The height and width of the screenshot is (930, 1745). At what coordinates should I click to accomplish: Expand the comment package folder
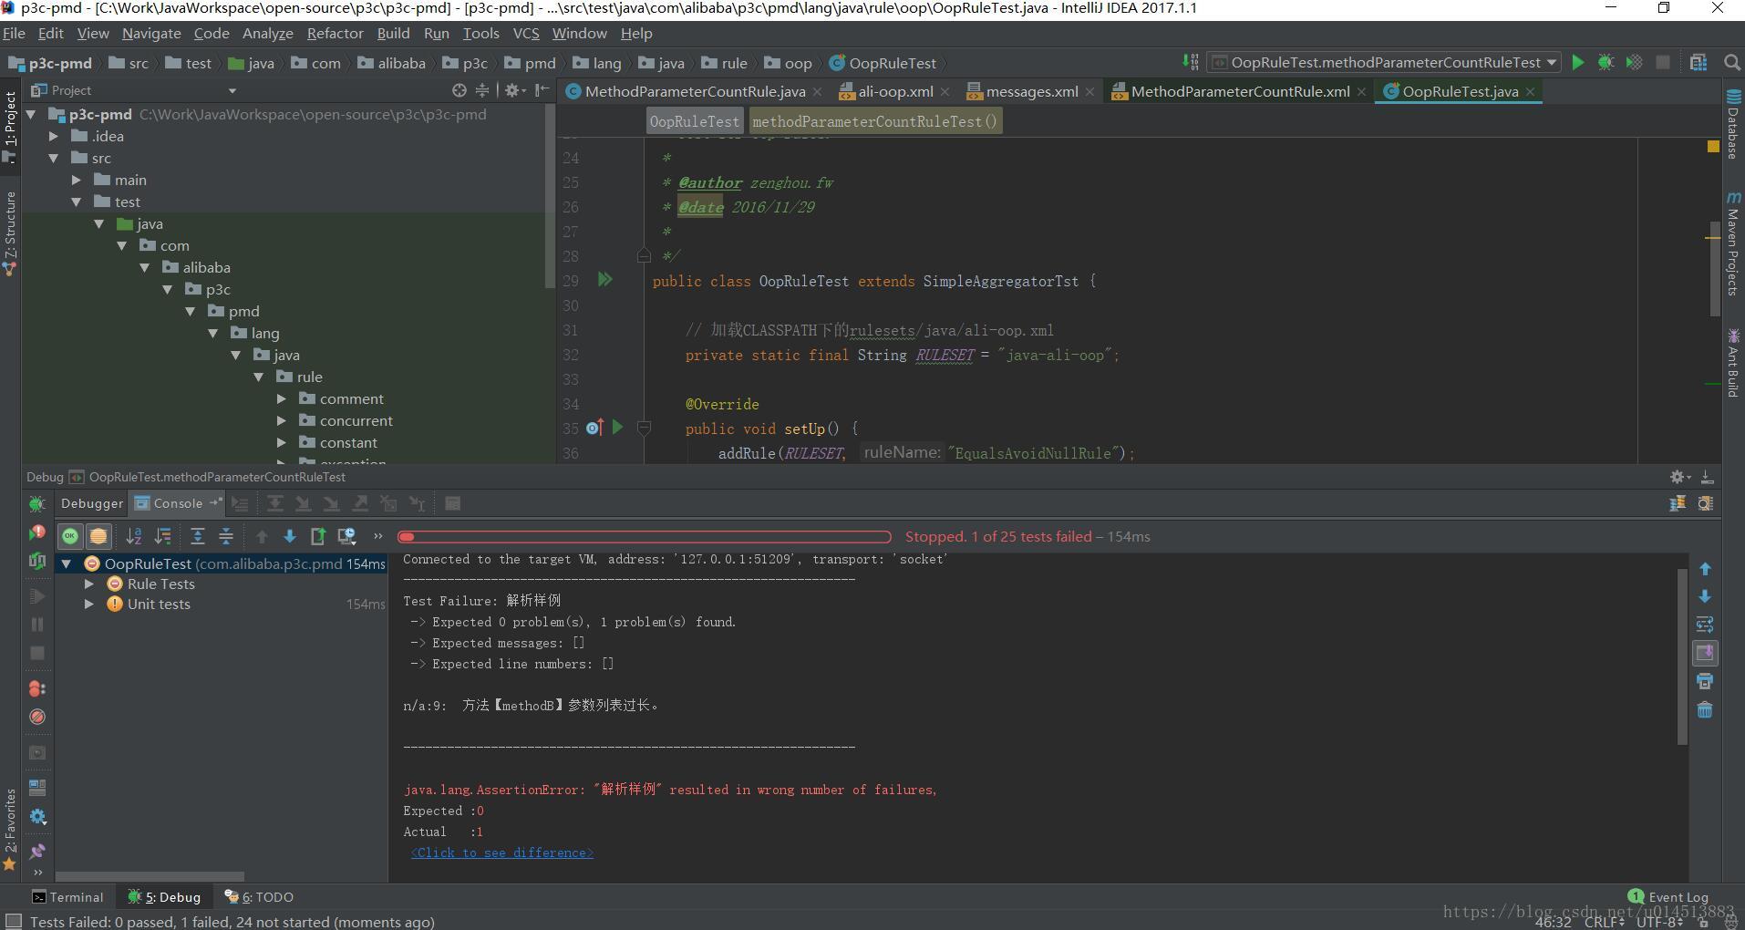[x=282, y=398]
